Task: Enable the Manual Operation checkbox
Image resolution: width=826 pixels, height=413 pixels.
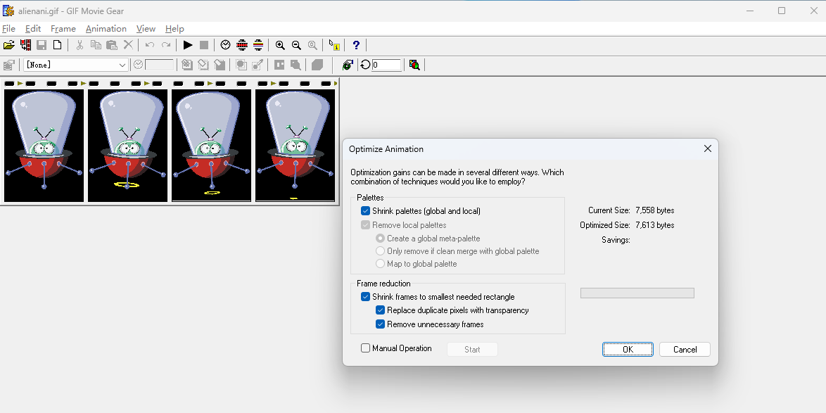Action: (x=365, y=348)
